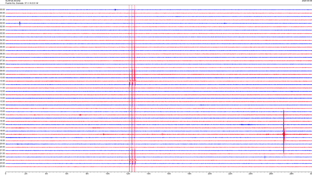312x175 pixels.
Task: Select the 00:00 time row label
Action: [3, 9]
